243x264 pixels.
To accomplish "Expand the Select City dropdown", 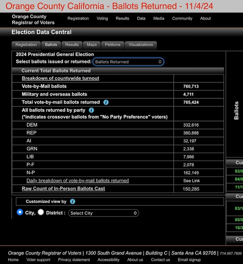I will click(103, 213).
